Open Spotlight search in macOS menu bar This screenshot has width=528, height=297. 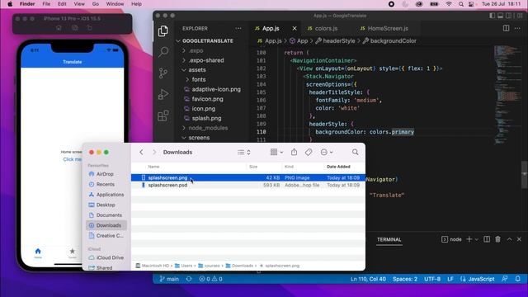(460, 4)
